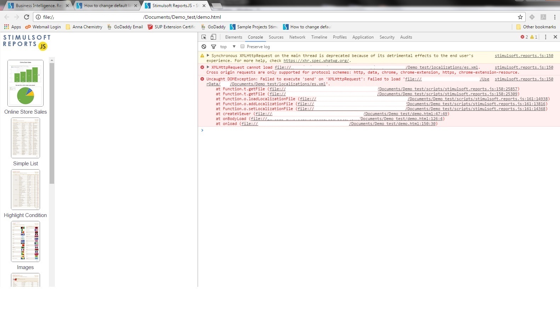Close the How to change default tab

click(x=136, y=6)
